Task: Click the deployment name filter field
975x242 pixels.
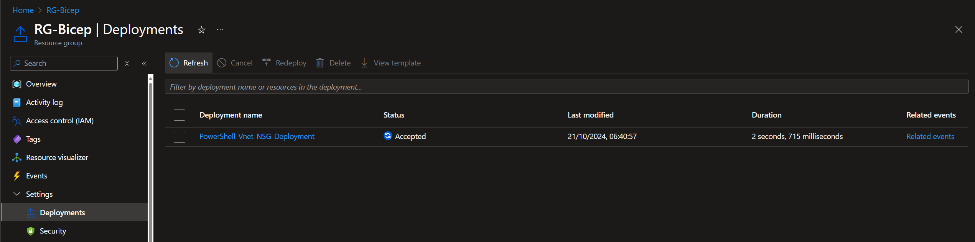Action: [566, 87]
